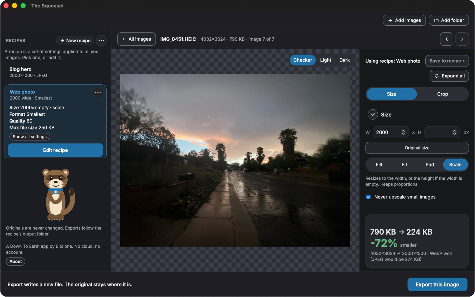475x297 pixels.
Task: Select the Scale resize mode
Action: (x=455, y=165)
